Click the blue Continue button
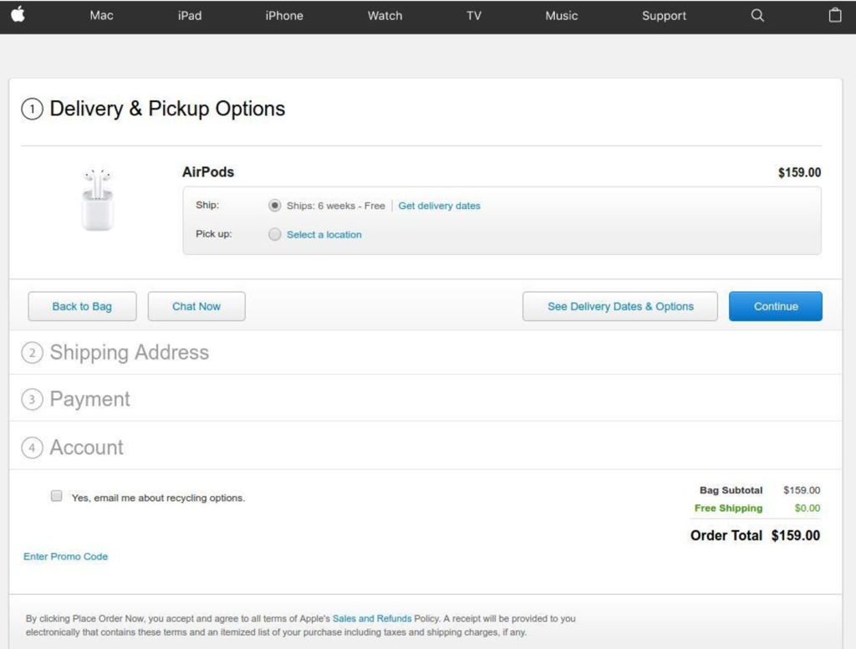 tap(775, 306)
